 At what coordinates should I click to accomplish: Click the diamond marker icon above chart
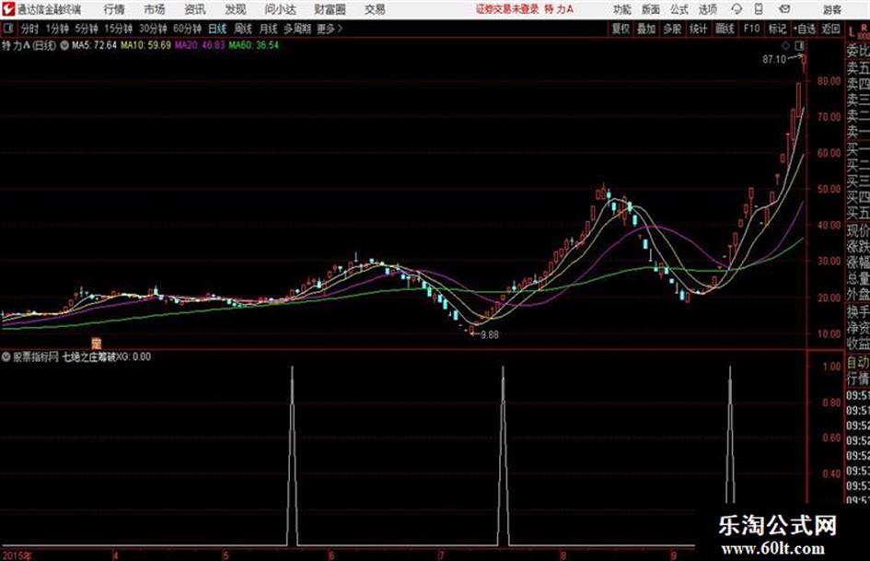tap(785, 45)
